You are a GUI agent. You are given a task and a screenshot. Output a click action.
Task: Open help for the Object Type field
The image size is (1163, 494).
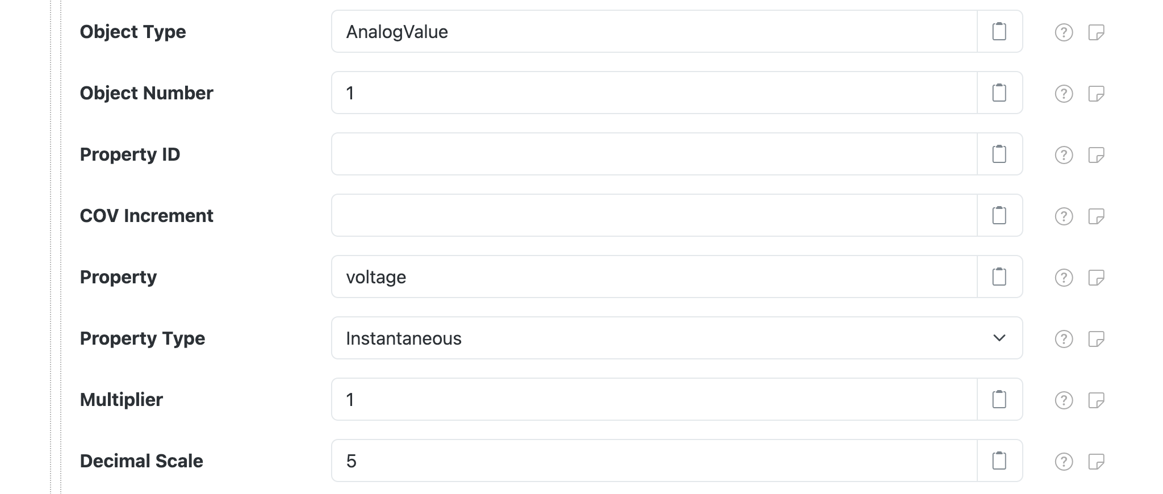tap(1063, 32)
